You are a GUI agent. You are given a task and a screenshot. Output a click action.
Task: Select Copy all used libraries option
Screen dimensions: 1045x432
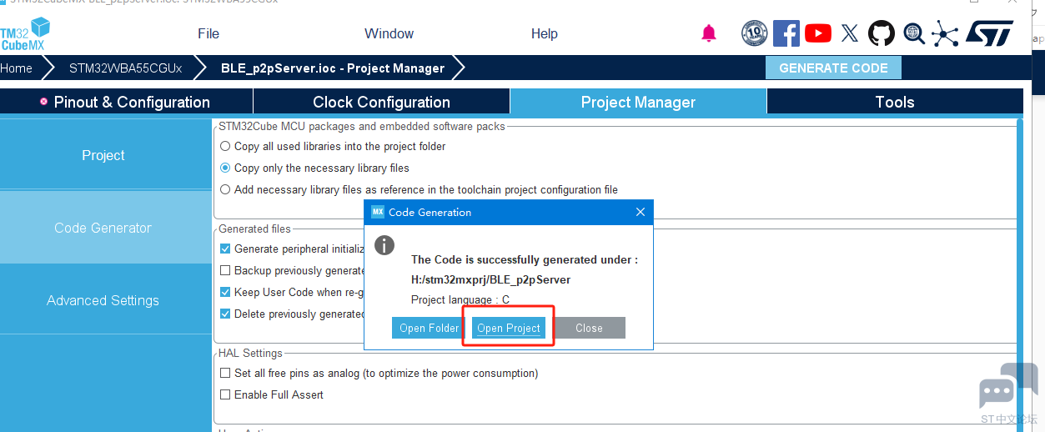pos(225,146)
